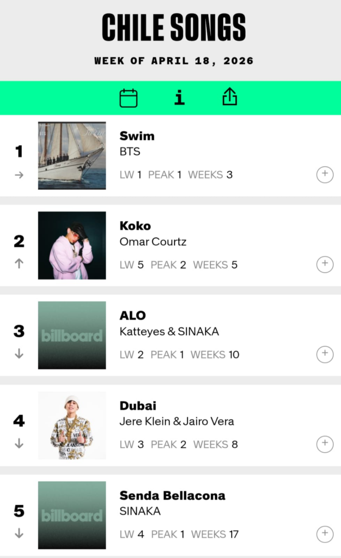Viewport: 341px width, 558px height.
Task: Open Jere Klein & Jairo Vera link
Action: click(x=176, y=421)
